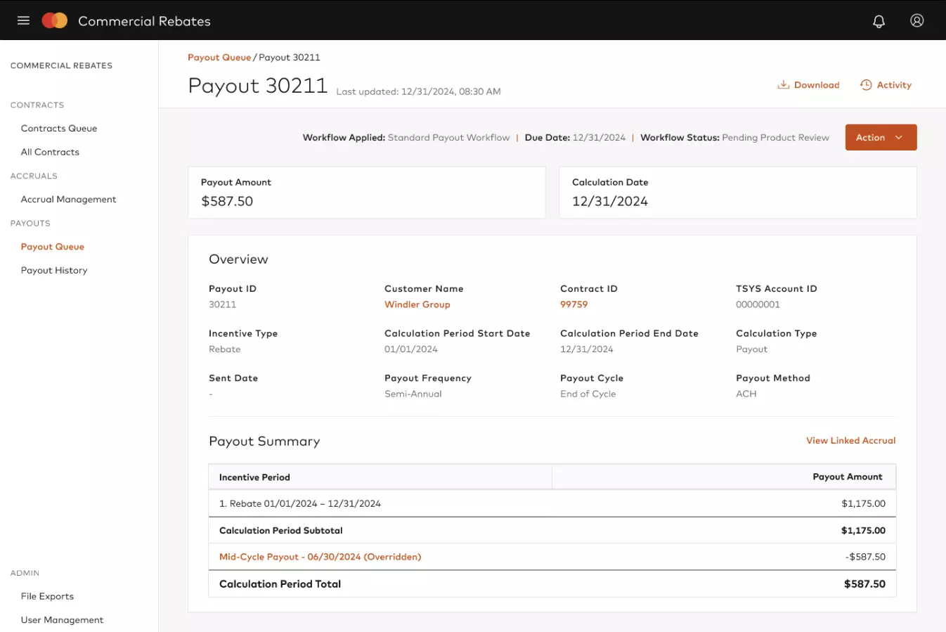Open User Management admin page
The image size is (946, 632).
(62, 620)
